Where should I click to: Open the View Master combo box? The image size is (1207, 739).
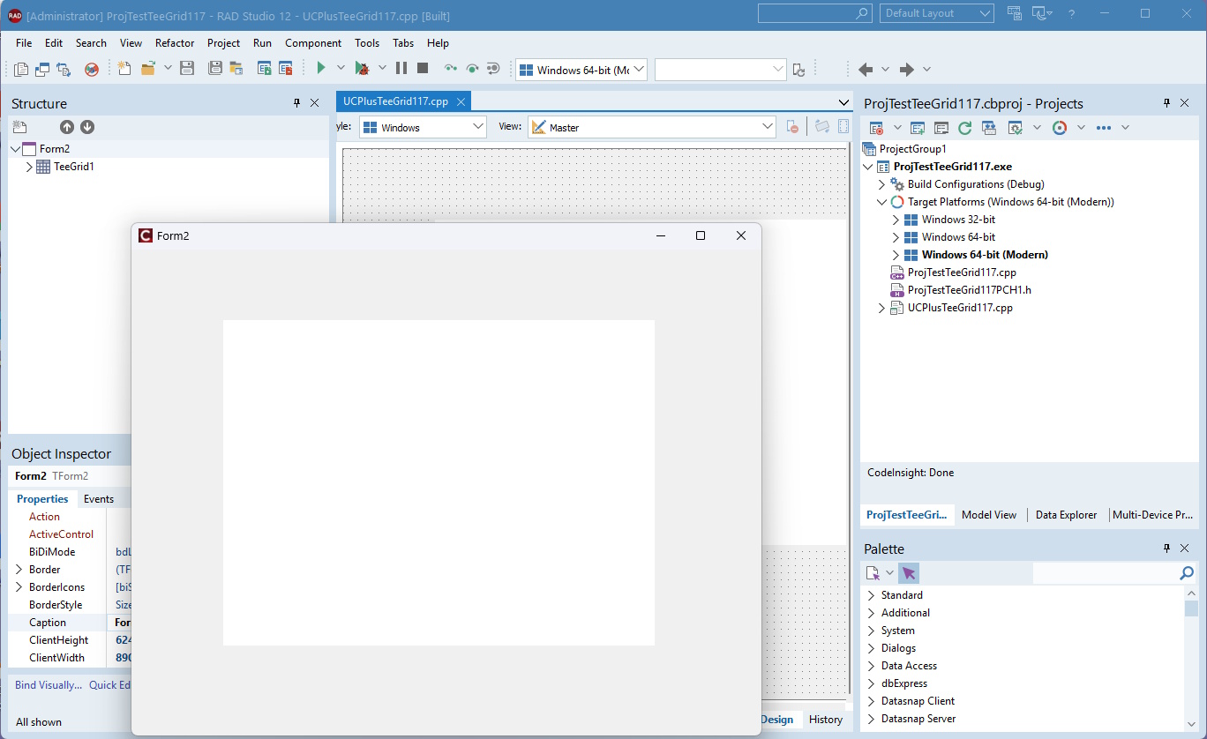[x=652, y=127]
